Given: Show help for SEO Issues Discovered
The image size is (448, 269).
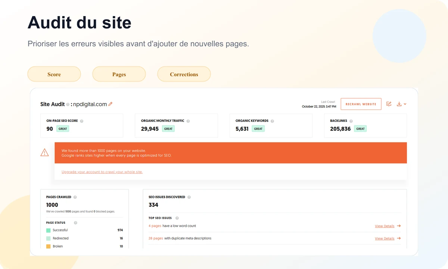Looking at the screenshot, I should click(x=189, y=197).
